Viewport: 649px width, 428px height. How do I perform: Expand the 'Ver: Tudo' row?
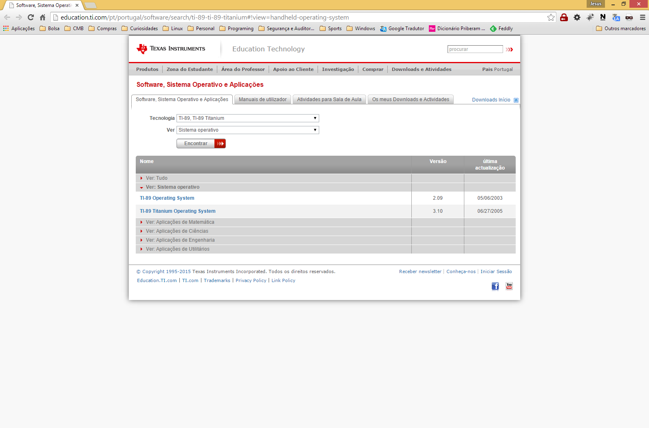pos(274,178)
